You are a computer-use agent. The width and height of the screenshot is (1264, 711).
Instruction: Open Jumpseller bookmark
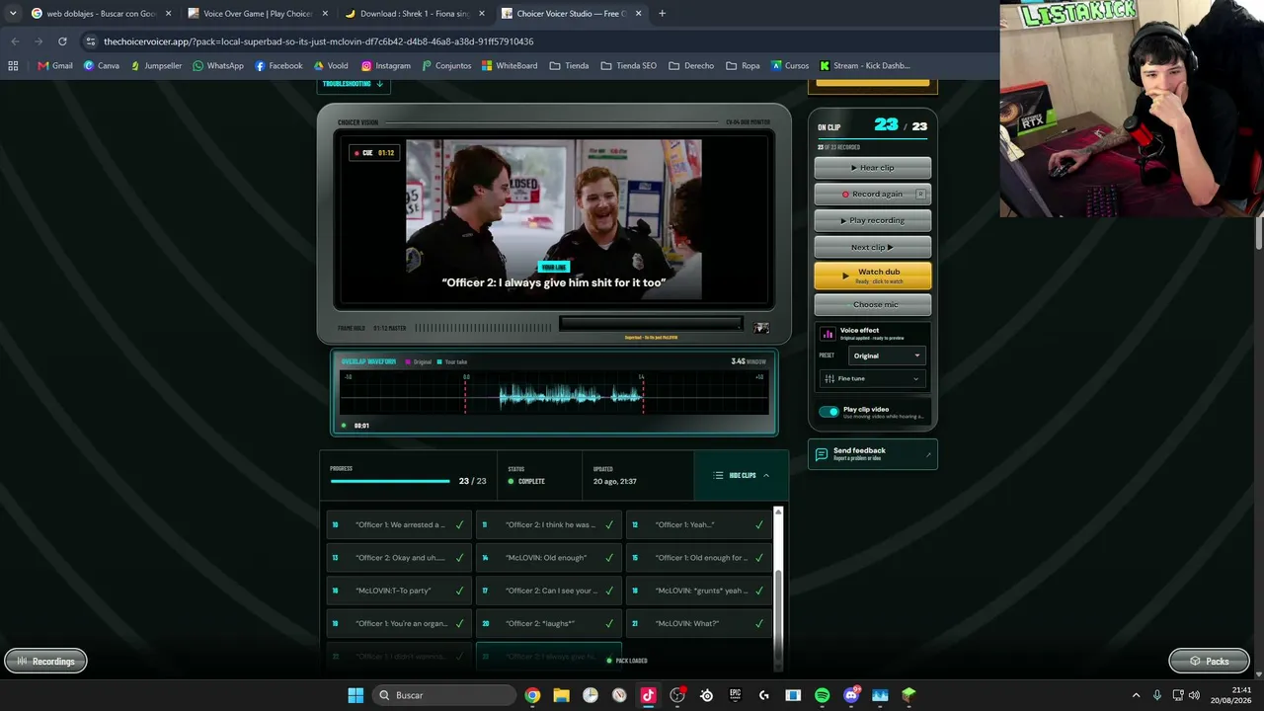pyautogui.click(x=156, y=66)
